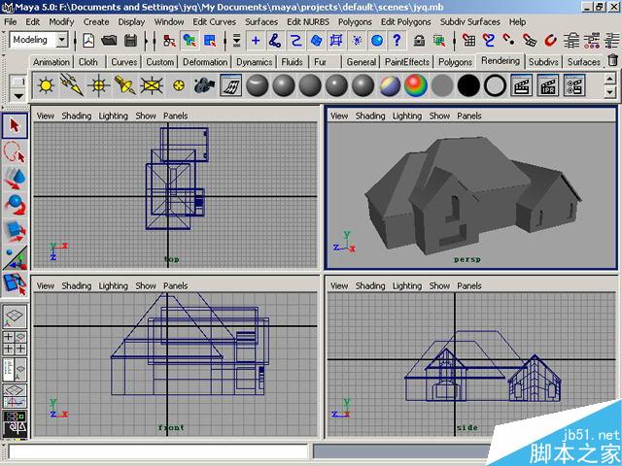Open the Polygons menu
The width and height of the screenshot is (622, 466).
click(355, 21)
